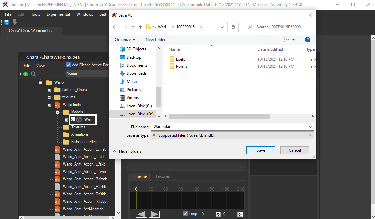Open the Experimental menu

[58, 14]
